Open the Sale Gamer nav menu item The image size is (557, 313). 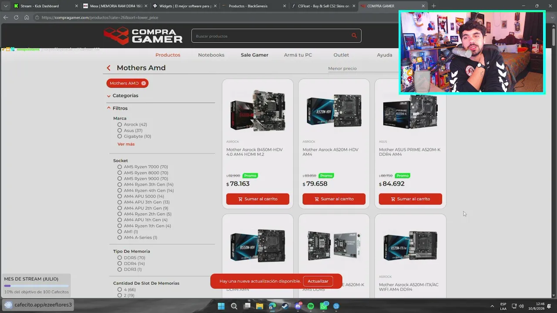click(x=255, y=55)
